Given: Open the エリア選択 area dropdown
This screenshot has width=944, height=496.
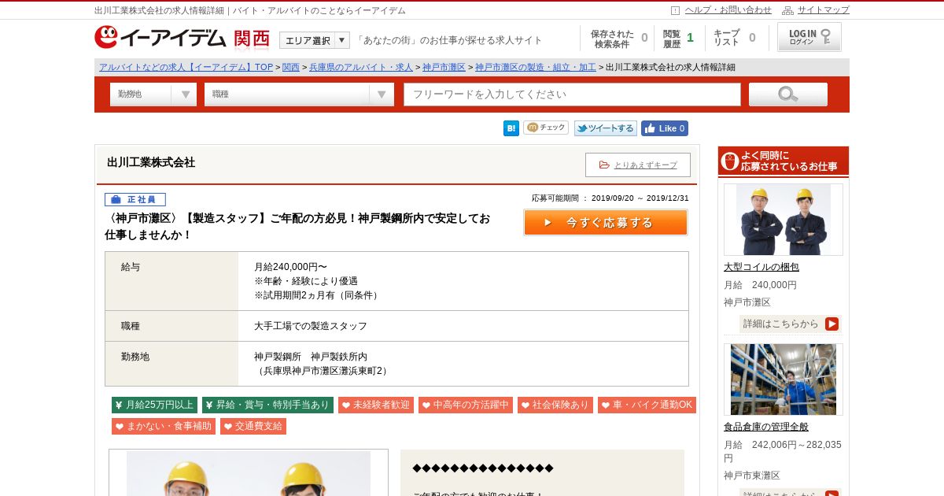Looking at the screenshot, I should coord(315,40).
